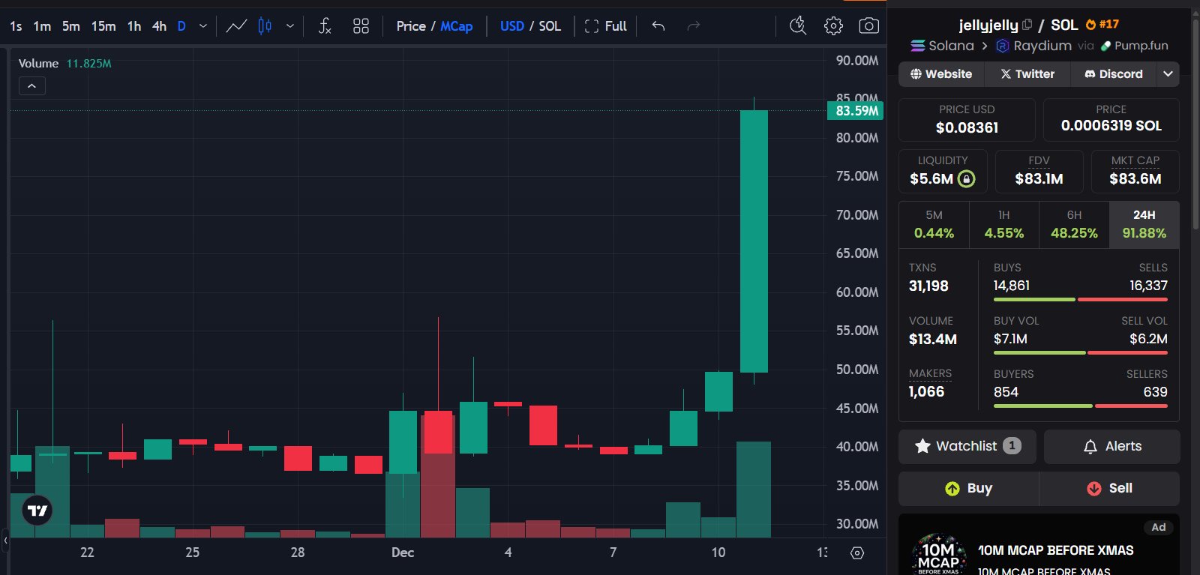The height and width of the screenshot is (575, 1200).
Task: Select the 5m timeframe
Action: 71,26
